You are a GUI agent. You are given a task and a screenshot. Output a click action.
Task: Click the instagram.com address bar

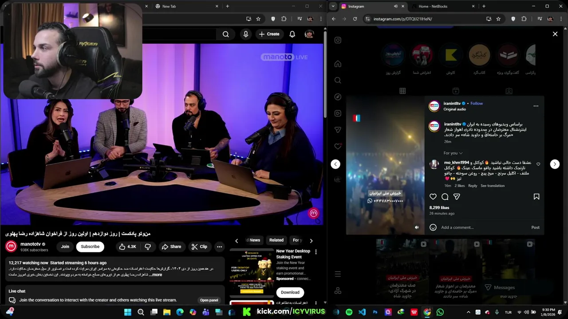tap(426, 19)
